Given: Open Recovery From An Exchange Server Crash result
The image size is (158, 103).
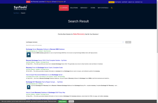Looking at the screenshot, I should (x=44, y=68).
